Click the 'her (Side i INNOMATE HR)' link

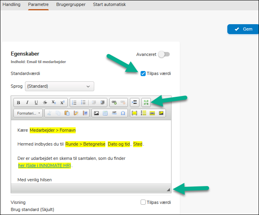[44, 165]
